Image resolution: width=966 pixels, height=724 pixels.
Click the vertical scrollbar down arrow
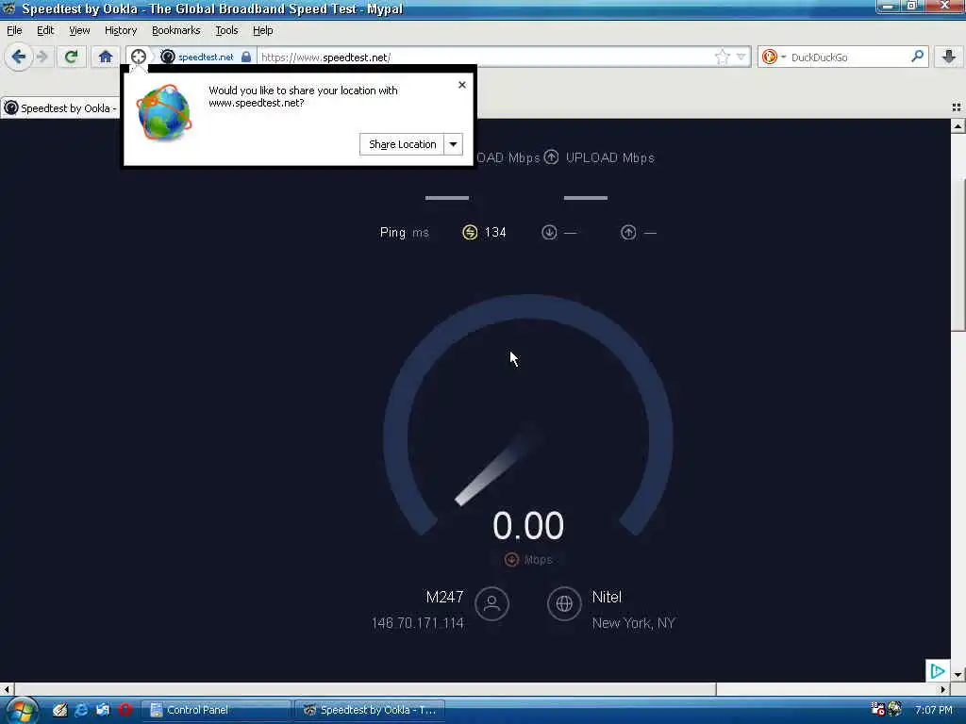958,675
